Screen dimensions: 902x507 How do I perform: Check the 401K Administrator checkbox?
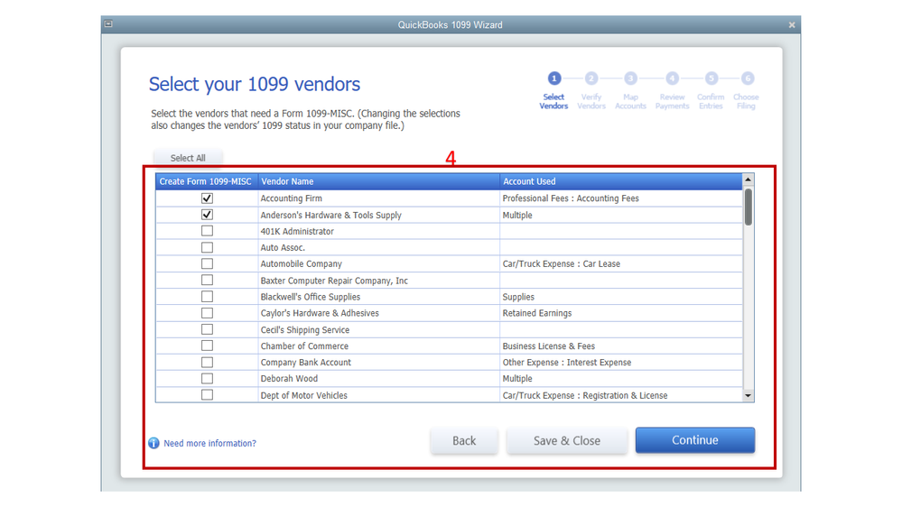207,231
